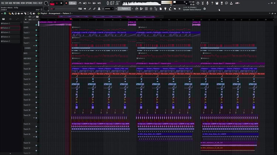Toggle wait for input to start
This screenshot has height=155, width=277.
pyautogui.click(x=85, y=3)
